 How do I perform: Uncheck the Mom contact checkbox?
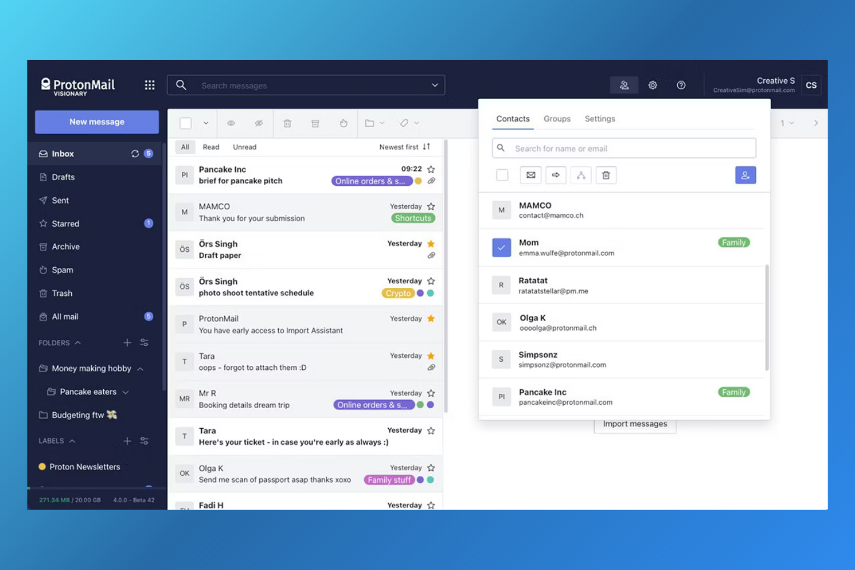tap(502, 247)
